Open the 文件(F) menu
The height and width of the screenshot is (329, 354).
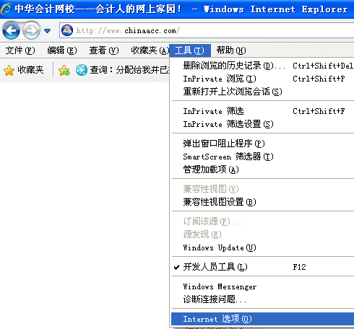click(x=20, y=51)
